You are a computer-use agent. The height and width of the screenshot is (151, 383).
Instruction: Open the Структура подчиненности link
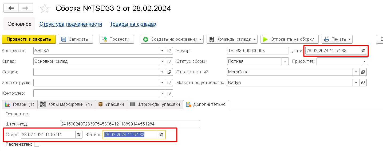[x=71, y=24]
